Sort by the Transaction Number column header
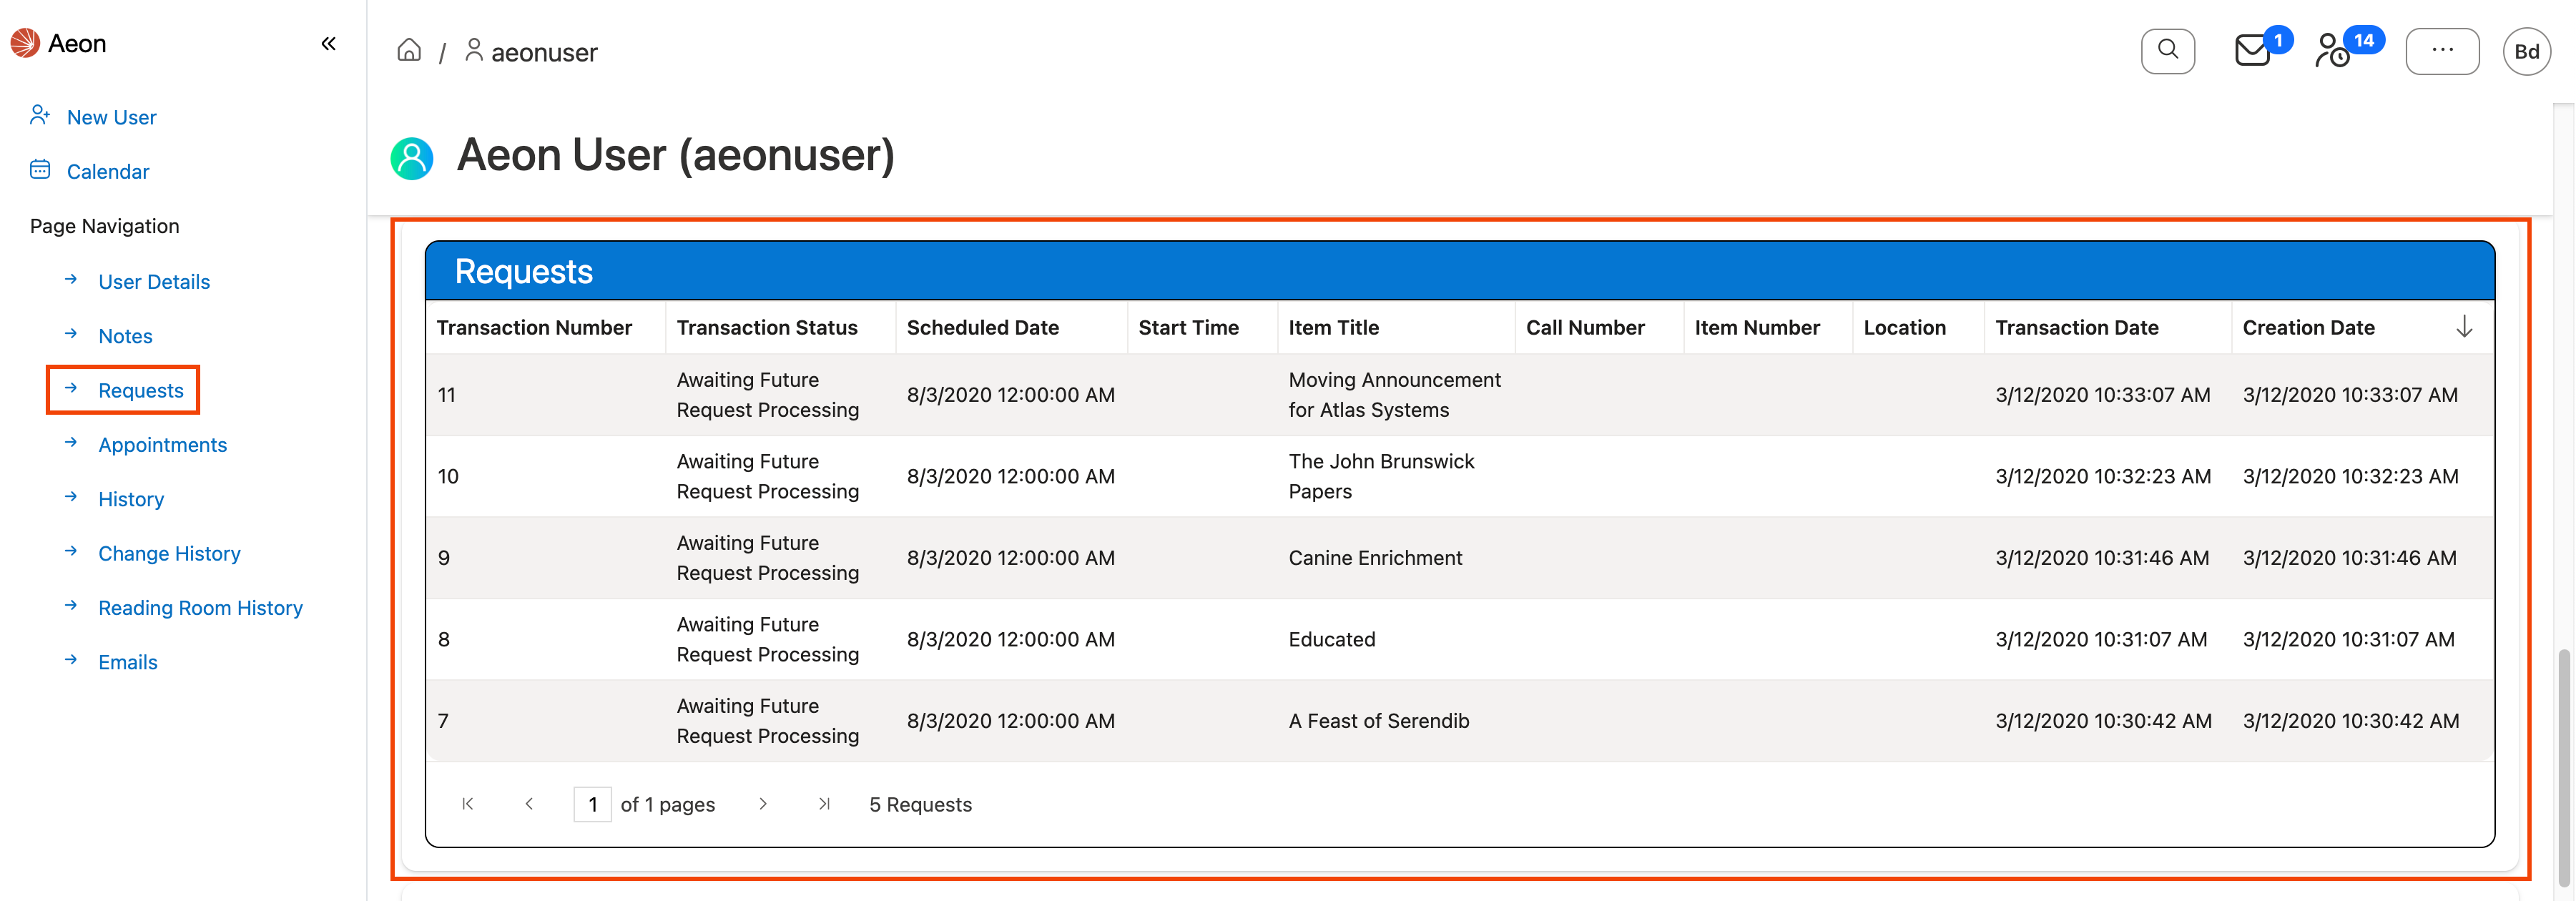Viewport: 2576px width, 901px height. coord(534,327)
